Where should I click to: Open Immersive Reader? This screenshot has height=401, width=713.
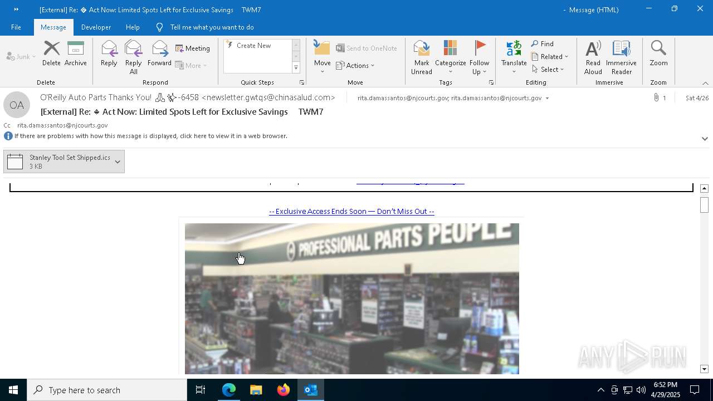coord(622,57)
